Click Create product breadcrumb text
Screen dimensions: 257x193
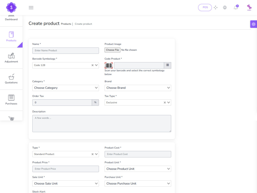tap(84, 24)
